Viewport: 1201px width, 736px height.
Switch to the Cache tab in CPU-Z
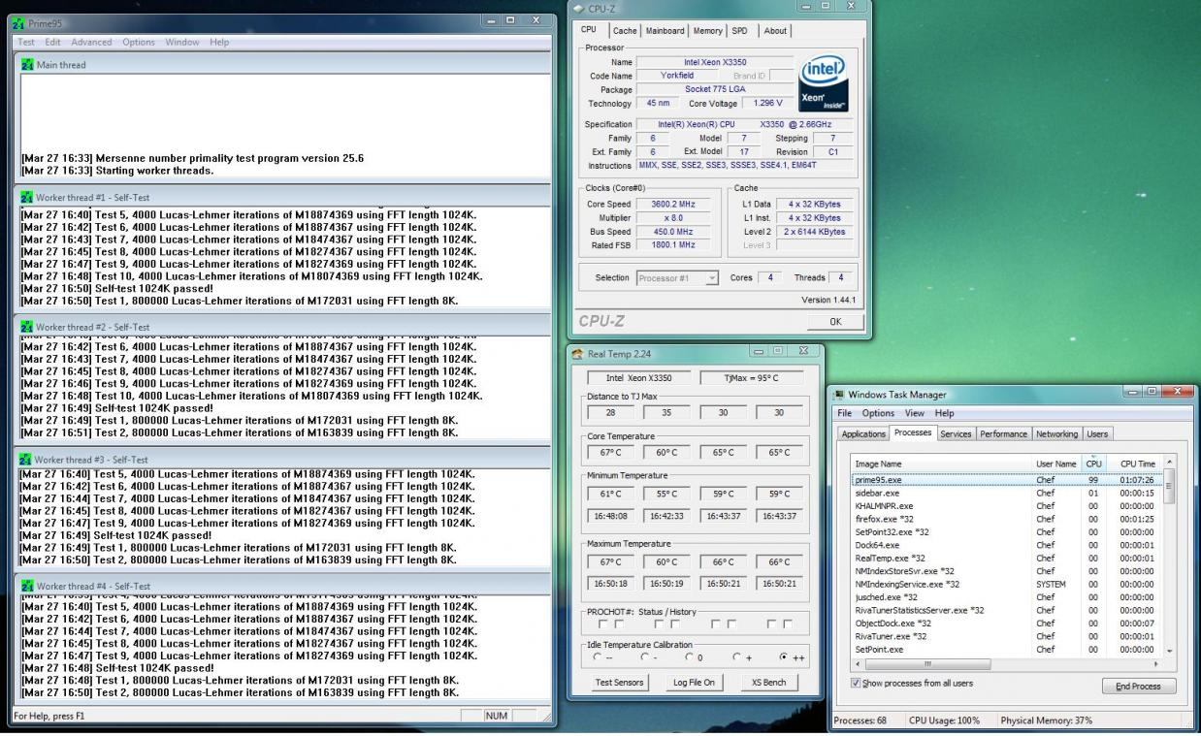(x=626, y=31)
